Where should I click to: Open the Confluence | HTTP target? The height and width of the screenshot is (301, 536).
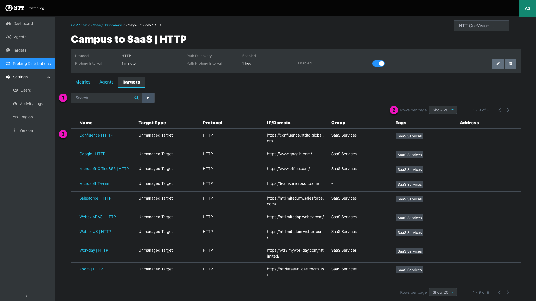click(x=96, y=135)
